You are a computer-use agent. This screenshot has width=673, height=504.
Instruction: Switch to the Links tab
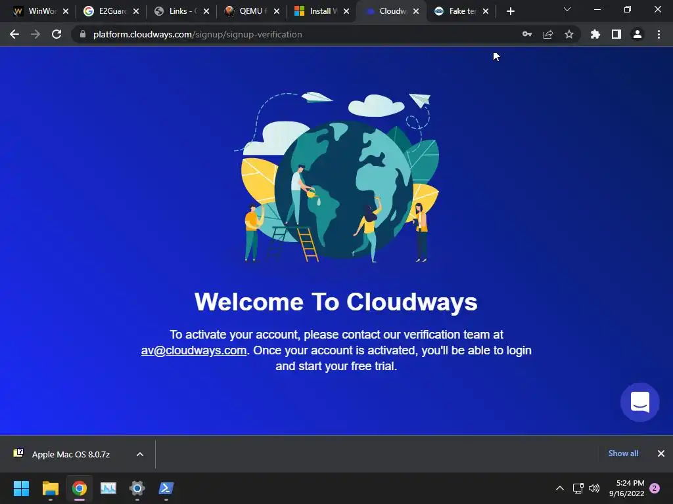(176, 11)
